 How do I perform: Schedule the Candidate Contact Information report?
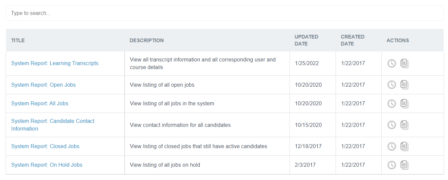tap(392, 125)
